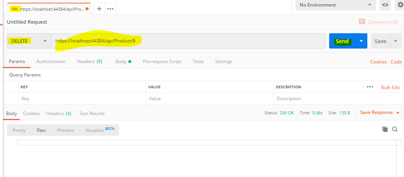Open the Test Results tab
Viewport: 404px width, 177px height.
coord(92,114)
